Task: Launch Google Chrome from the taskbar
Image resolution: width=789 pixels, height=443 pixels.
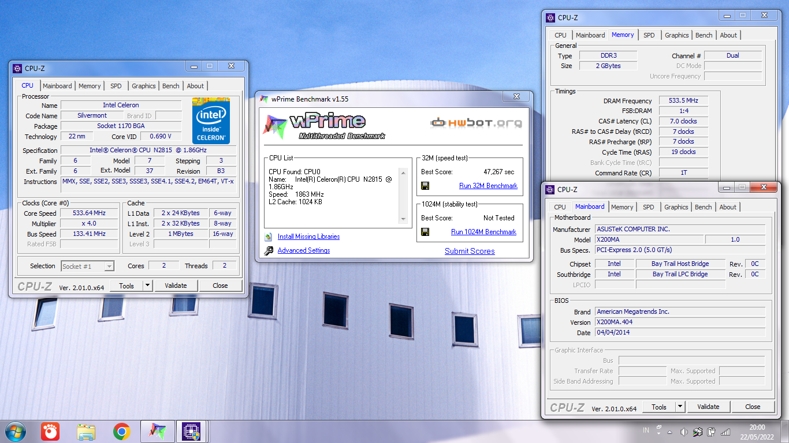Action: click(121, 431)
